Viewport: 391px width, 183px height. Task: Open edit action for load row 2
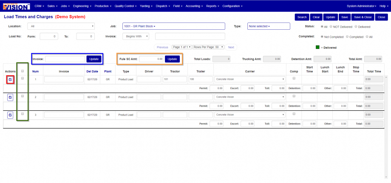click(x=10, y=97)
